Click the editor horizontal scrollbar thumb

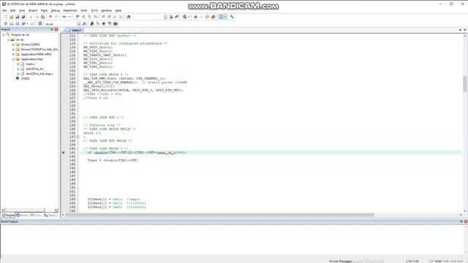219,215
